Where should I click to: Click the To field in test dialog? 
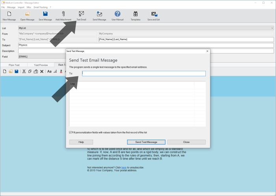click(144, 74)
